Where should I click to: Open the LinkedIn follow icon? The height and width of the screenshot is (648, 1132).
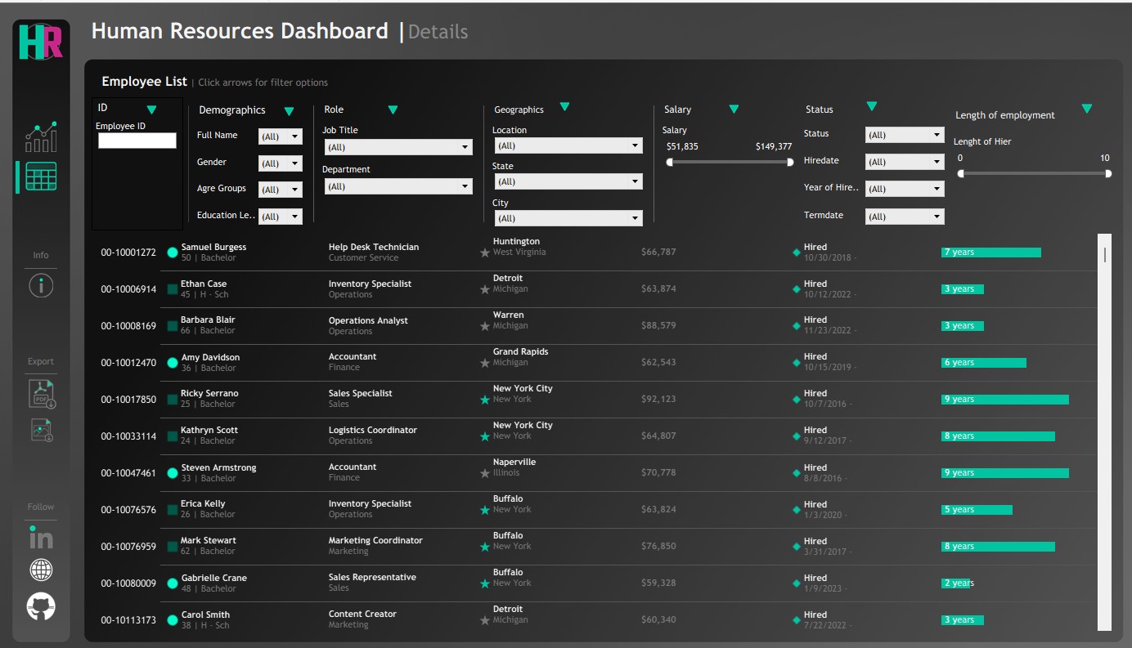pos(41,537)
